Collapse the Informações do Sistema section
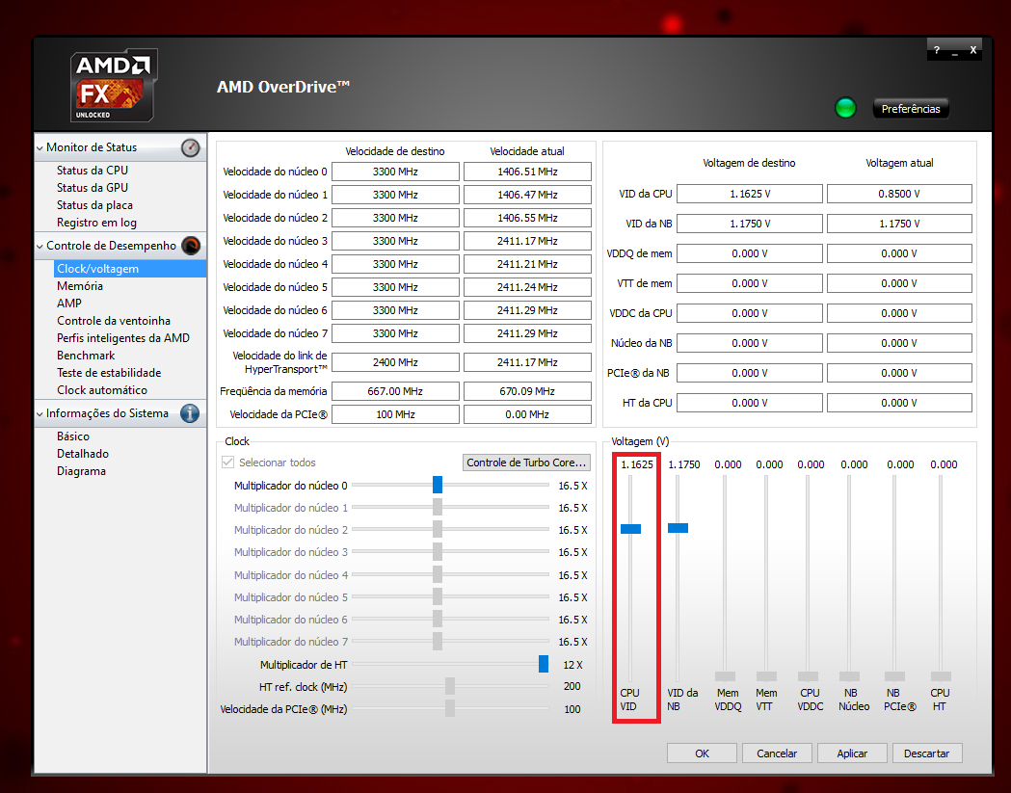This screenshot has height=793, width=1011. point(40,413)
